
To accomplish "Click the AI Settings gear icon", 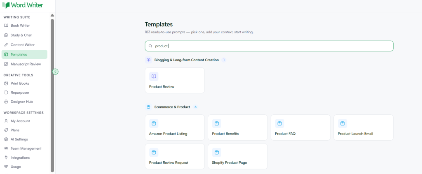I will point(6,139).
